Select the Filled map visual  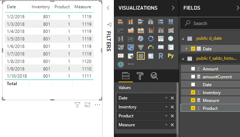point(121,47)
